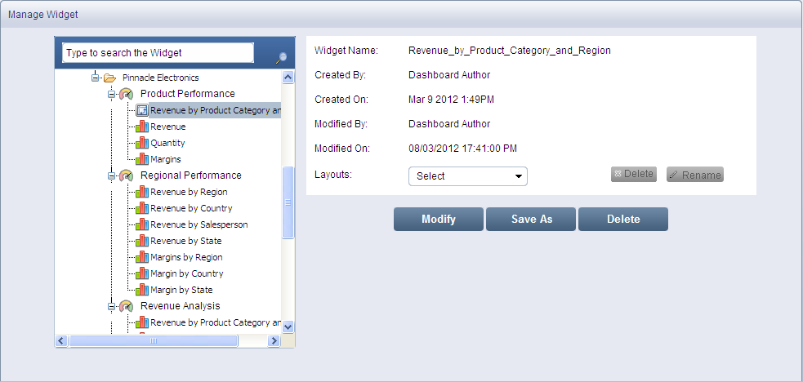Select the Product Performance tree item

(x=188, y=94)
